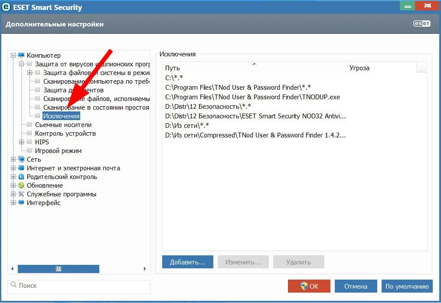This screenshot has width=441, height=303.
Task: Click the Поиск search field
Action: pyautogui.click(x=79, y=287)
